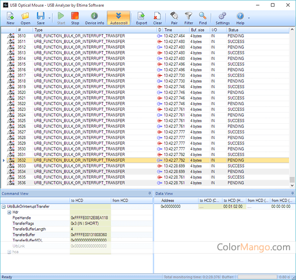
Task: Click the direction arrow of row 3513
Action: pos(160,53)
